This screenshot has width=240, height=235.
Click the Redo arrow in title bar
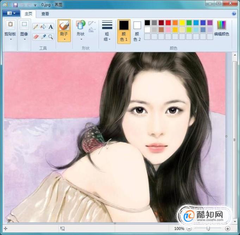coord(29,5)
